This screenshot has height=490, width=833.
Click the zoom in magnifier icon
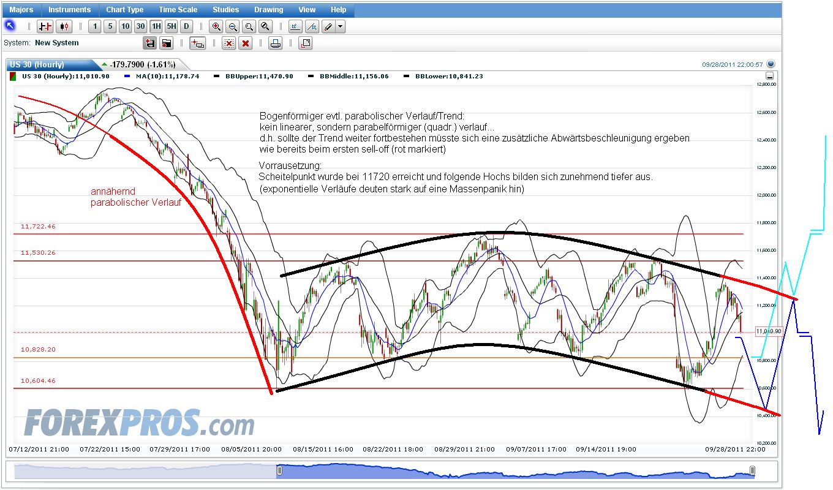(216, 26)
